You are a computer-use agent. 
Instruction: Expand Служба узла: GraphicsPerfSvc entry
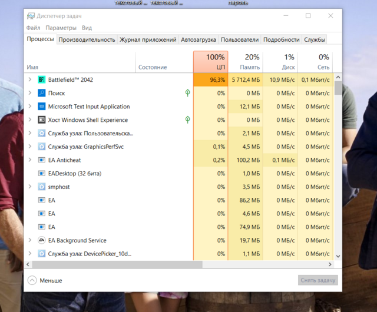[30, 147]
